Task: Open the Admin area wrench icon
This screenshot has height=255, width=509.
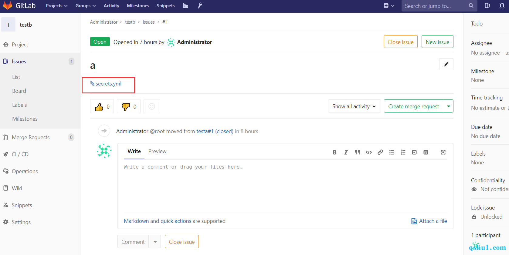Action: [200, 6]
